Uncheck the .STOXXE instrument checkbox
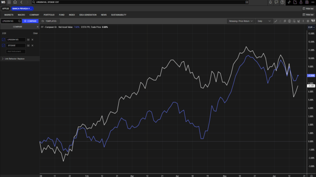 (x=4, y=46)
